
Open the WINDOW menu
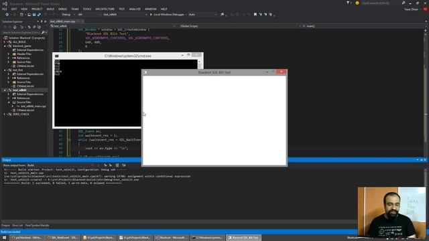[x=150, y=9]
